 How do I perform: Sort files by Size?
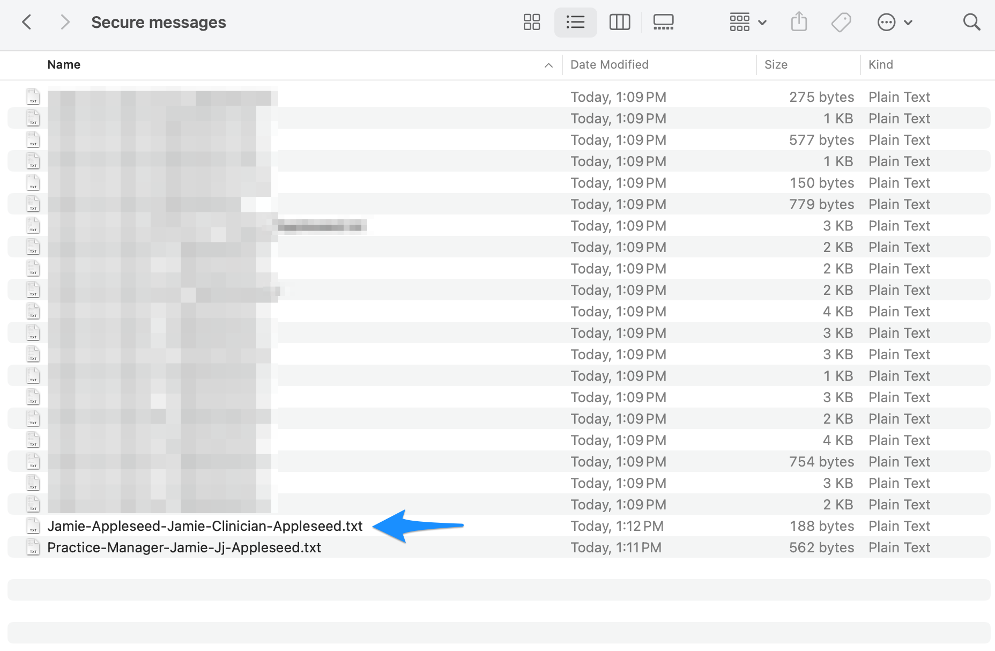coord(776,64)
